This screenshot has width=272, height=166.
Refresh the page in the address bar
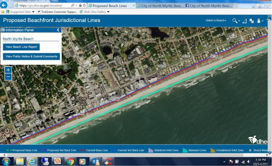(x=84, y=6)
